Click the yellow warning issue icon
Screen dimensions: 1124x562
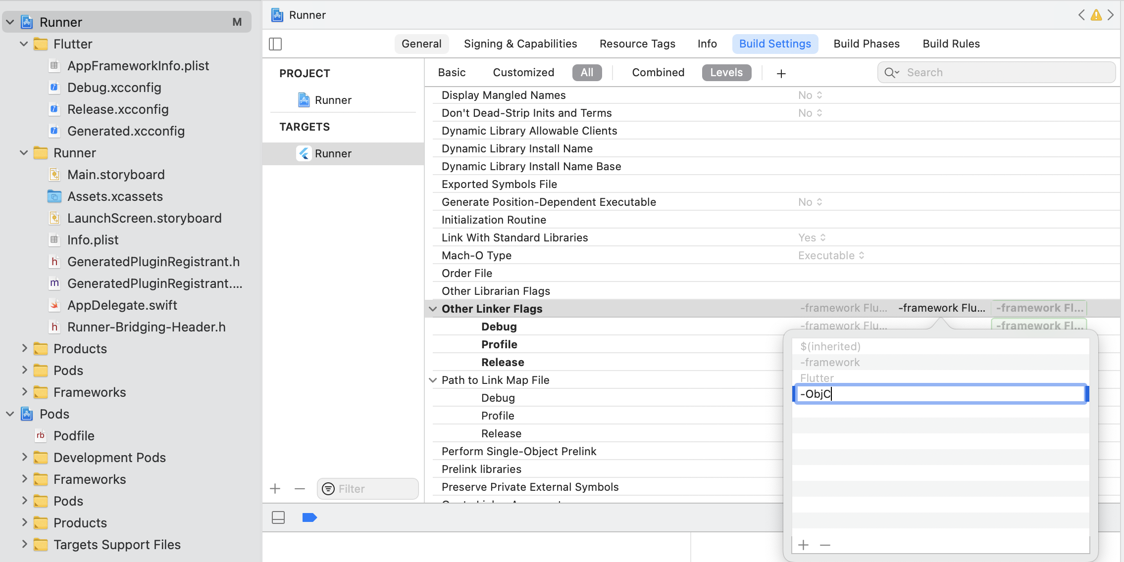(x=1096, y=15)
